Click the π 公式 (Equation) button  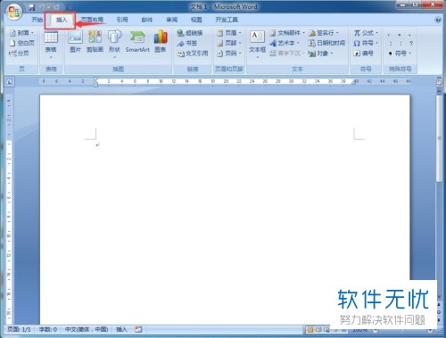pyautogui.click(x=366, y=33)
